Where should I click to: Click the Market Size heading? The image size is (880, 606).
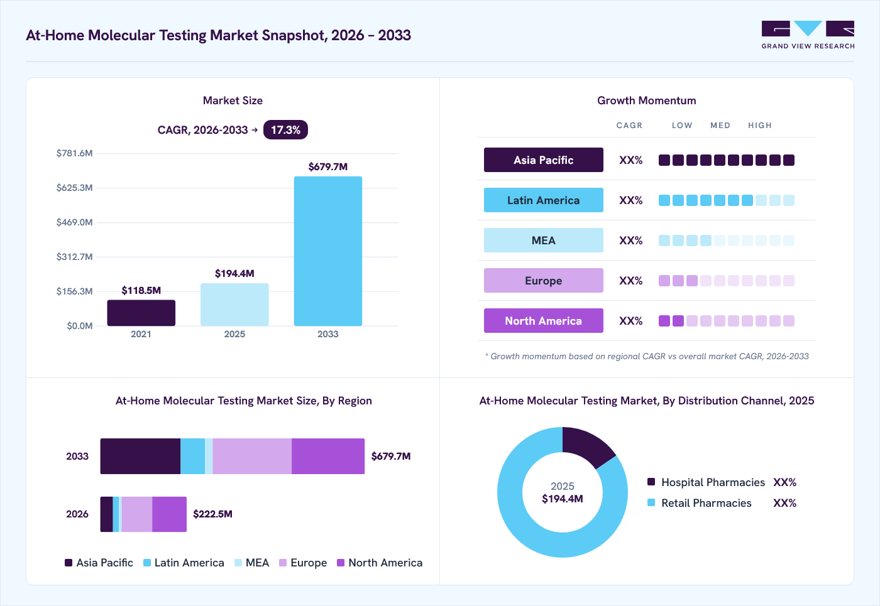[x=233, y=100]
